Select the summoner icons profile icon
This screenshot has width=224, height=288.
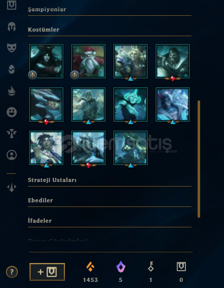pyautogui.click(x=12, y=155)
